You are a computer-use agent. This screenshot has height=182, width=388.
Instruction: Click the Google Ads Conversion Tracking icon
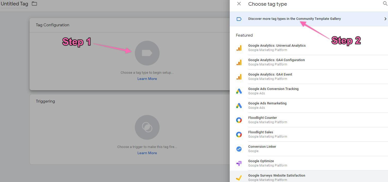click(x=239, y=91)
